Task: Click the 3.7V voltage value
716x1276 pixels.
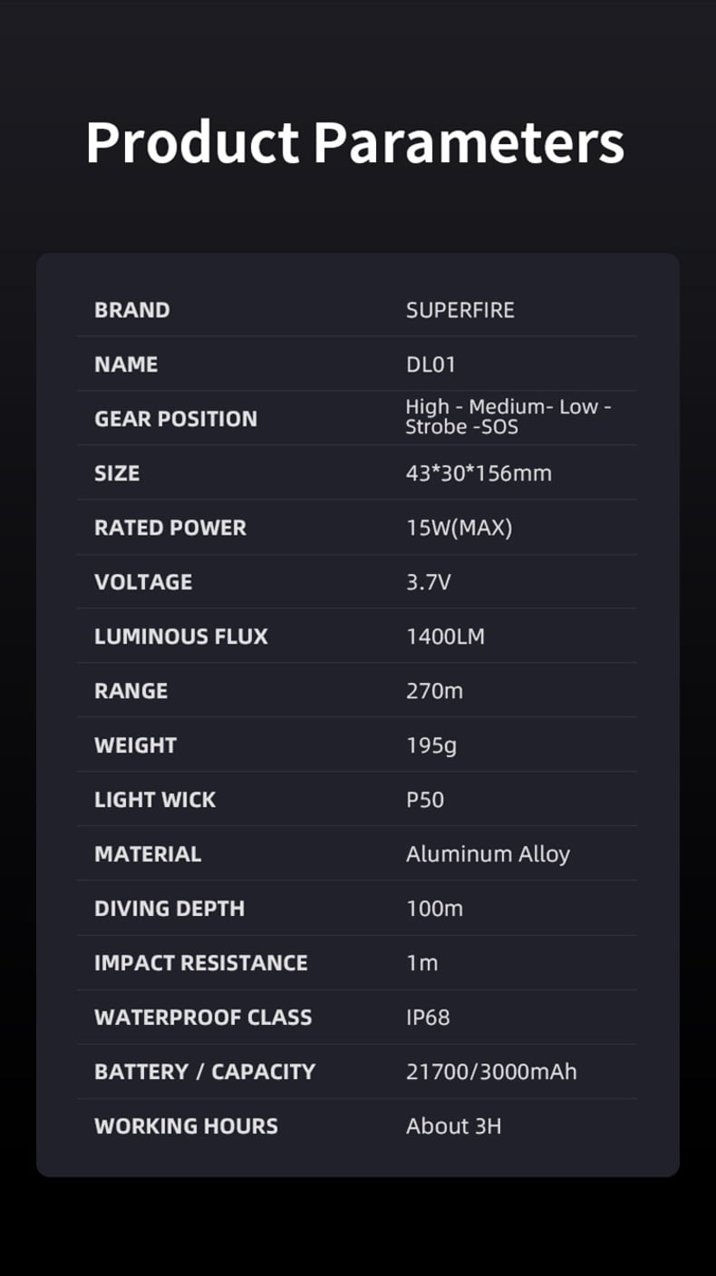Action: tap(428, 582)
